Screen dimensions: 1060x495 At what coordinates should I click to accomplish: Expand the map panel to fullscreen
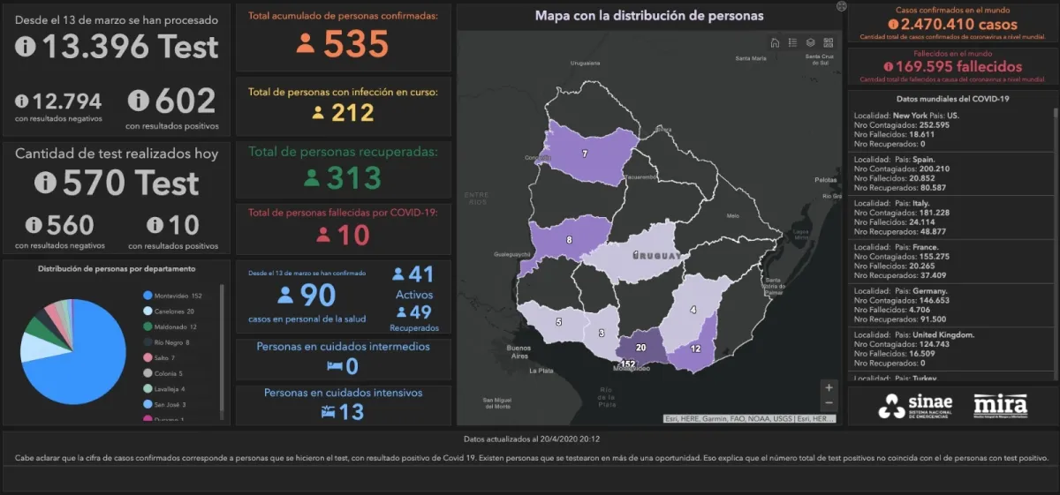tap(841, 6)
